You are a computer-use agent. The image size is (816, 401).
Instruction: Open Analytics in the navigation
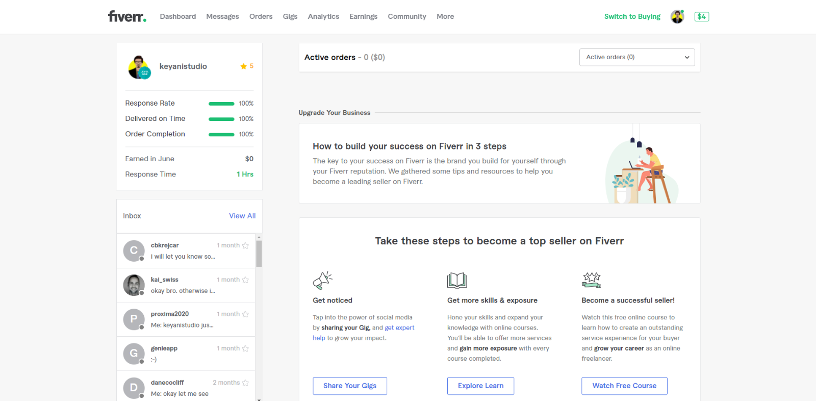pos(323,16)
